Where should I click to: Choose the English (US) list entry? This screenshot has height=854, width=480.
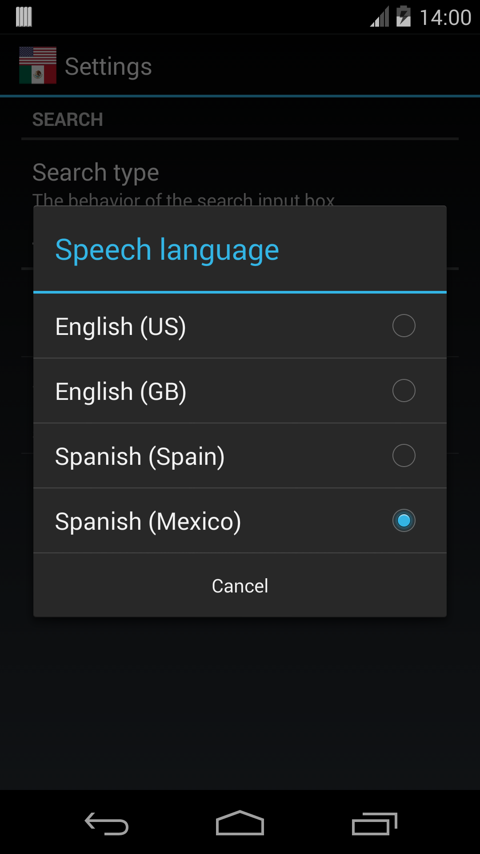(x=240, y=326)
